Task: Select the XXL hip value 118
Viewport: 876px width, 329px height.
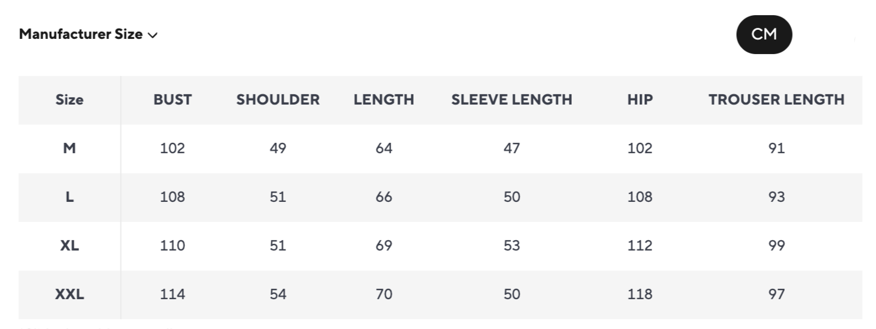Action: (639, 294)
